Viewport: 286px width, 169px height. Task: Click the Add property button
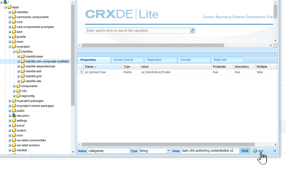click(258, 151)
